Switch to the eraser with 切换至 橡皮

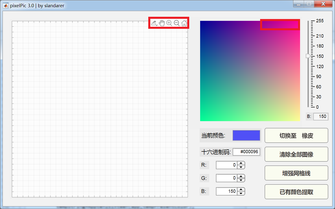tap(296, 135)
